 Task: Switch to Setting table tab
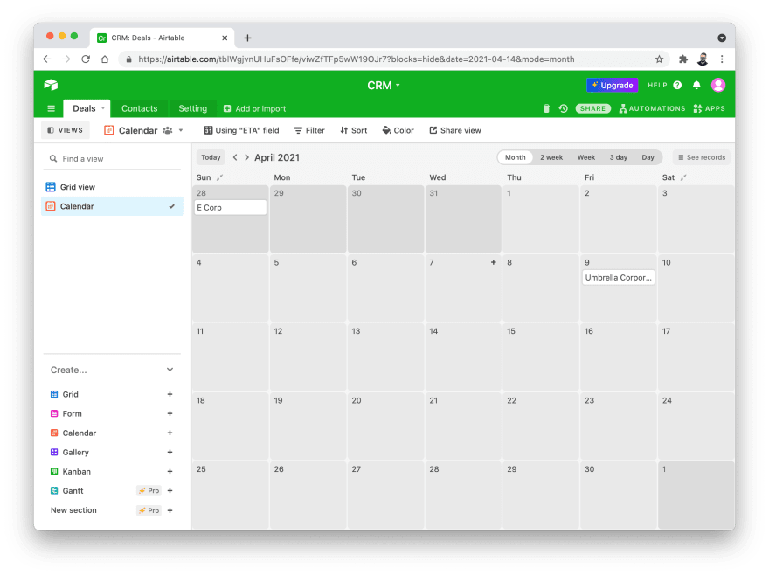193,108
